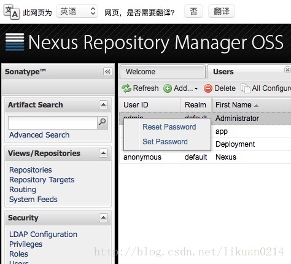Open the page language dropdown showing 英语
This screenshot has height=264, width=291.
pyautogui.click(x=77, y=11)
